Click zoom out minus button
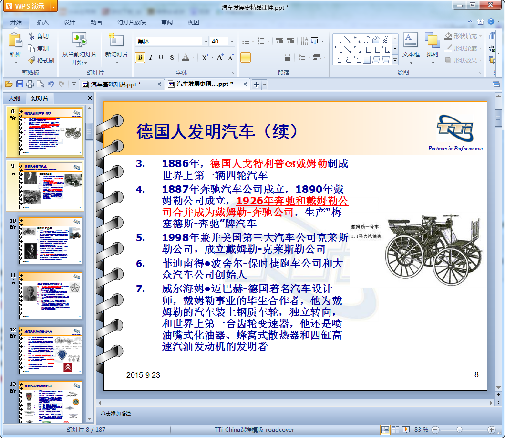 435,429
